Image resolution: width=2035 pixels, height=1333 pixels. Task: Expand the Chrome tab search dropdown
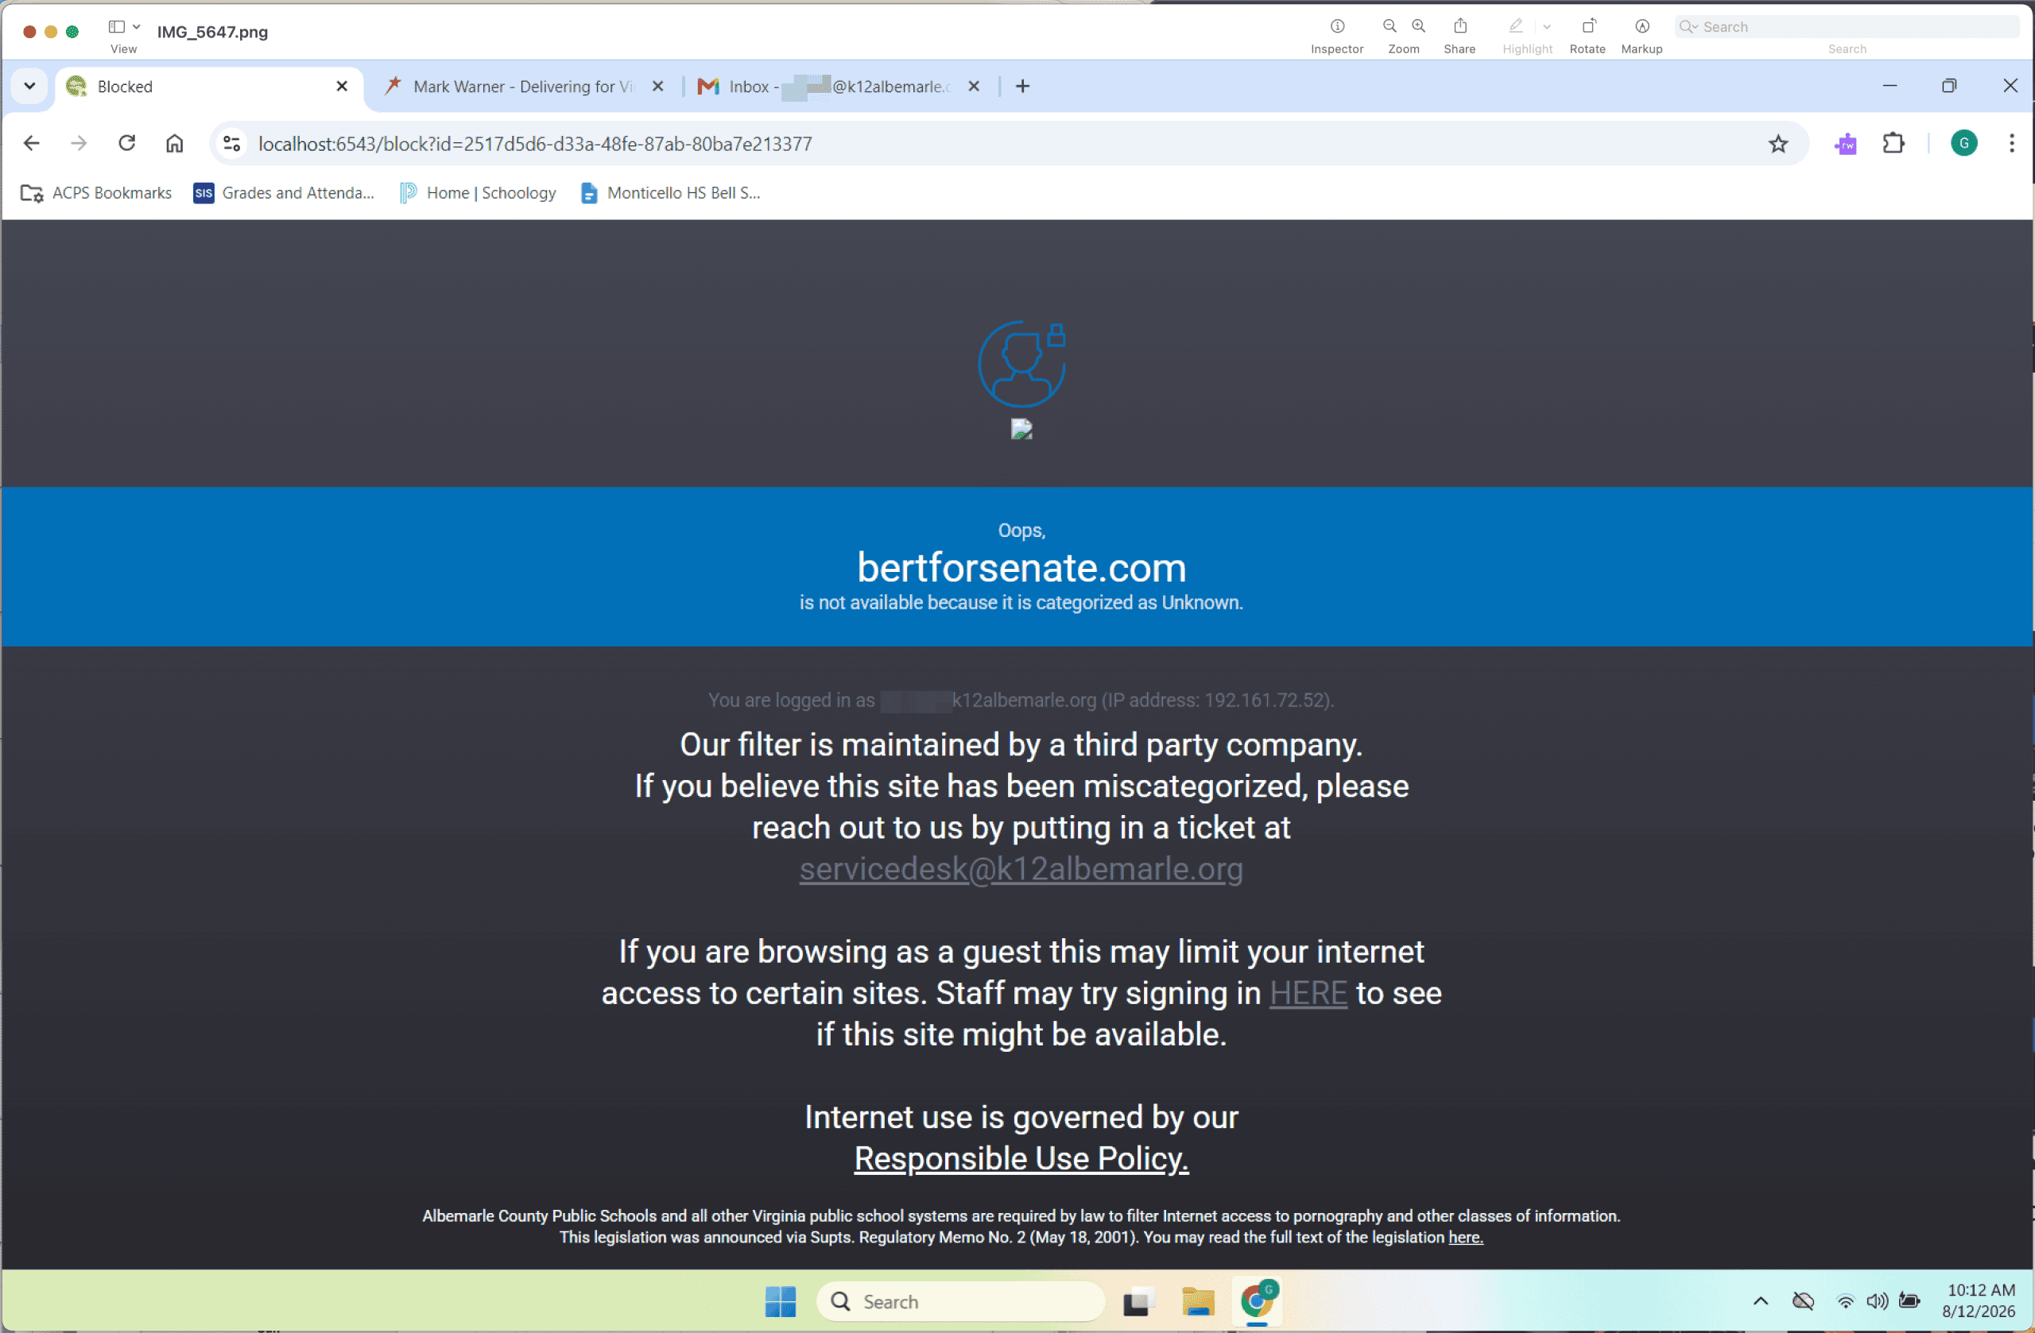point(30,87)
